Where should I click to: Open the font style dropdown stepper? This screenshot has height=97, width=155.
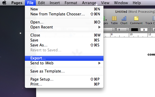point(113,29)
